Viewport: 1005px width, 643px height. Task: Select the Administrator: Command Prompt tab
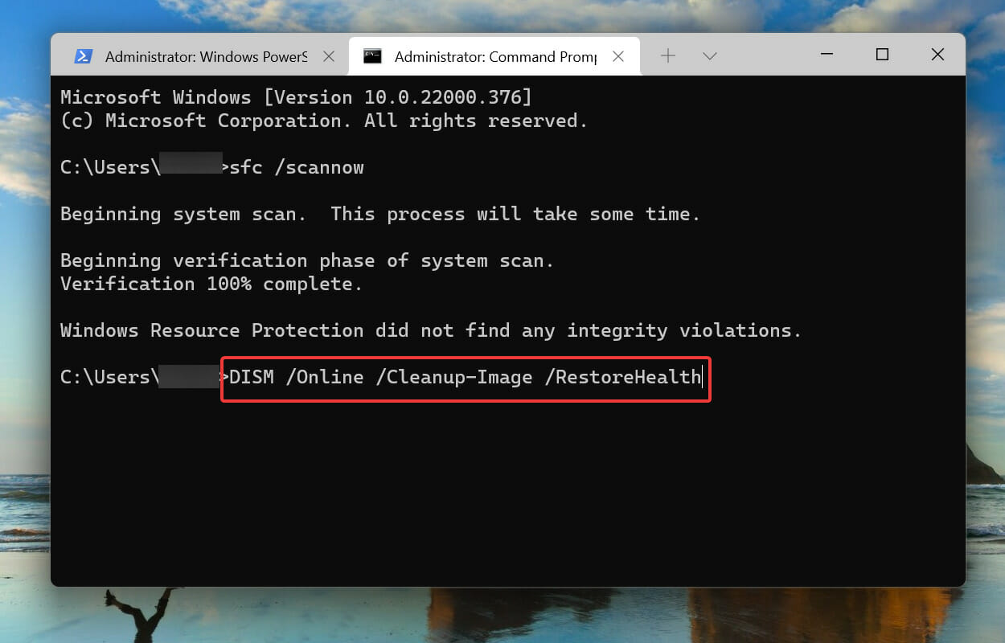click(x=494, y=56)
